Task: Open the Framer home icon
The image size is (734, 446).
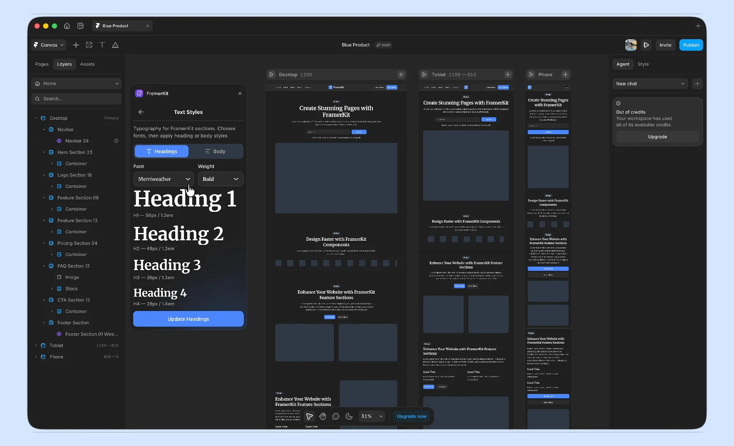Action: coord(67,26)
